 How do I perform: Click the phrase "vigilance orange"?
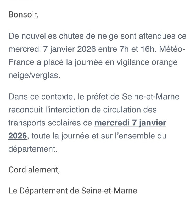tap(150, 62)
